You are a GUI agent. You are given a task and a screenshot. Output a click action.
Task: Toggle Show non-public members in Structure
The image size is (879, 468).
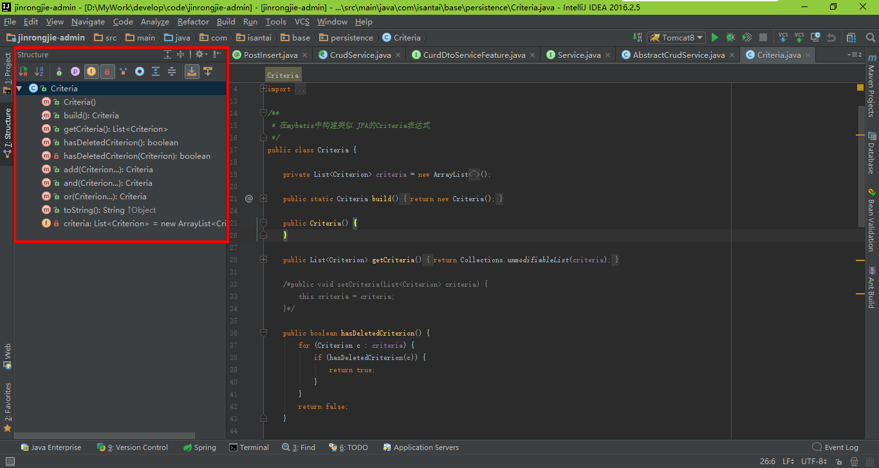107,71
